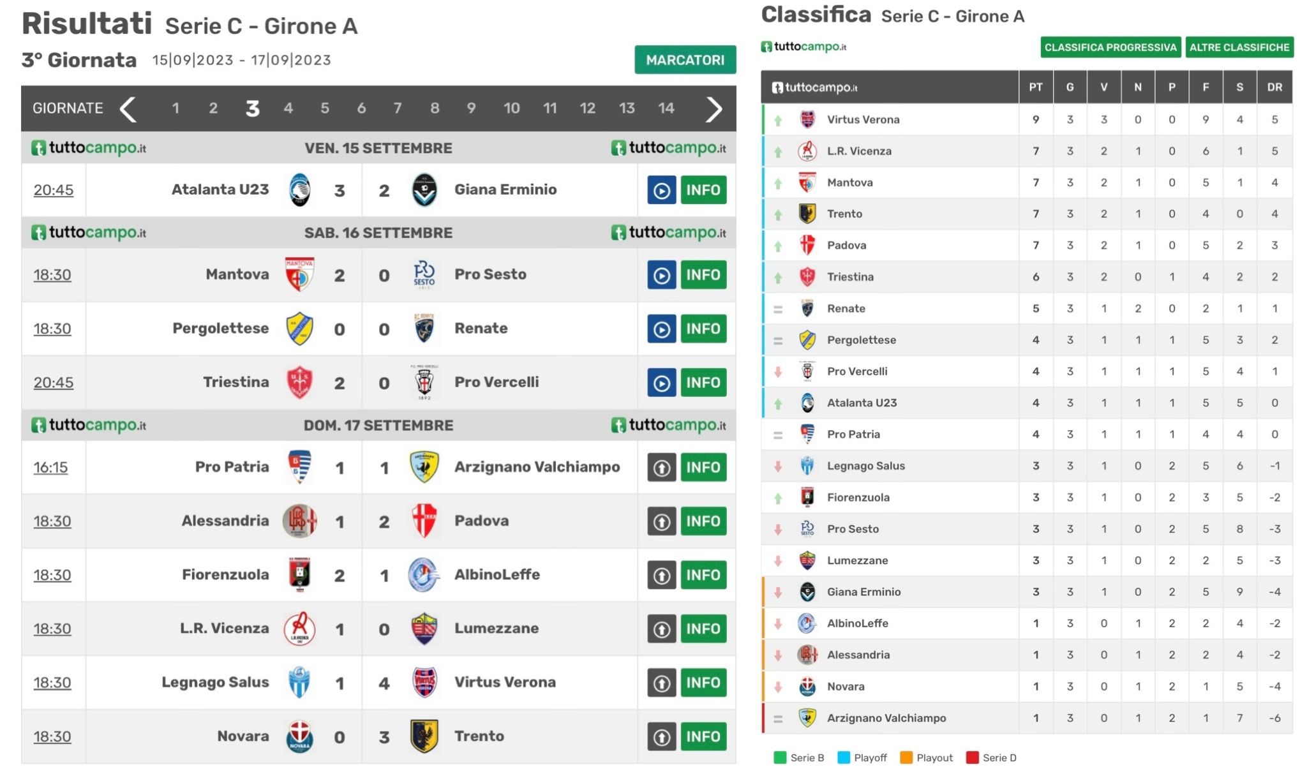Click the Triestina team crest in results
Screen dimensions: 1307x774
[x=299, y=383]
